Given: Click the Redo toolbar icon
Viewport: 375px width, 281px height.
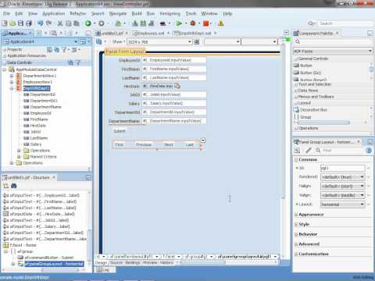Looking at the screenshot, I should pyautogui.click(x=48, y=23).
